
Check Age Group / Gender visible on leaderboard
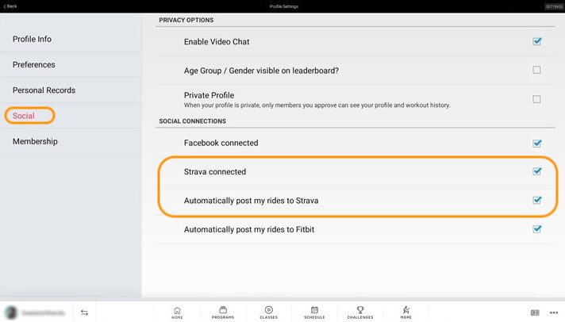(537, 70)
